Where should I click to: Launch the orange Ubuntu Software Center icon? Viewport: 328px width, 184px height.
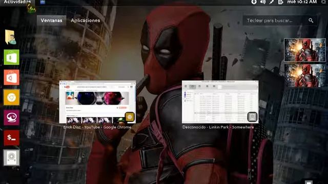(11, 77)
